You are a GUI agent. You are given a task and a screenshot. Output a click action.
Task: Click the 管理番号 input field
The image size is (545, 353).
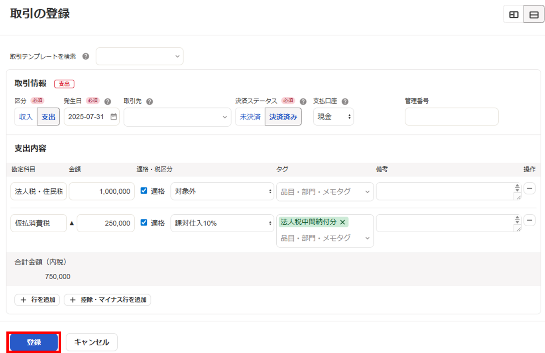tap(451, 117)
